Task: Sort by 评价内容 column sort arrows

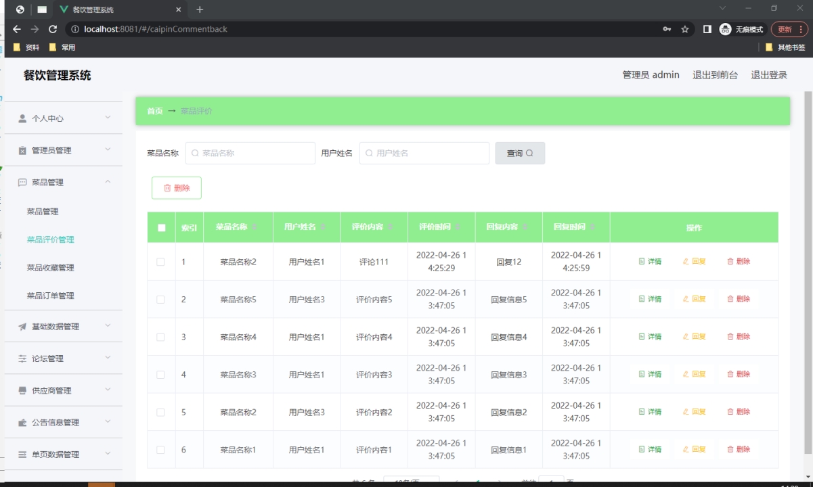Action: tap(391, 227)
